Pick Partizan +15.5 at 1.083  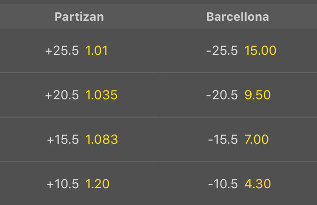coord(79,139)
